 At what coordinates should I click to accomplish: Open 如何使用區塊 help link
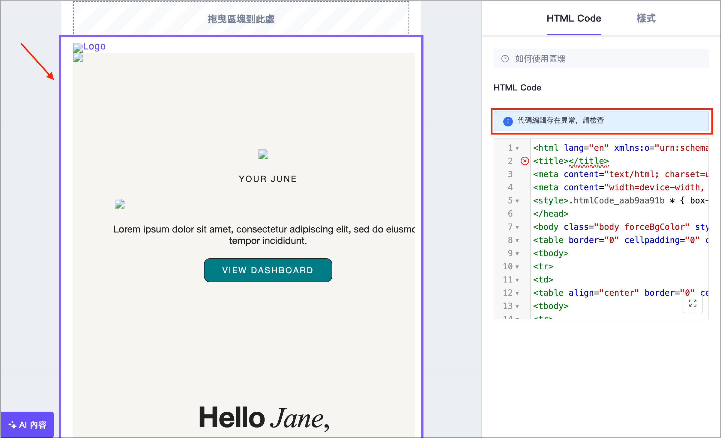click(540, 59)
